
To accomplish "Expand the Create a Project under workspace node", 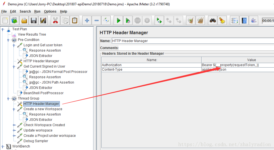I will click(x=14, y=136).
